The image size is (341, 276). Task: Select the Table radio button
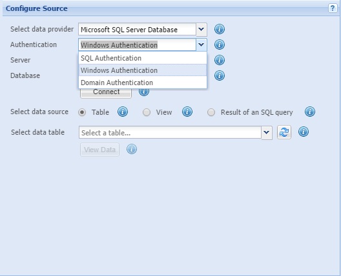(x=82, y=112)
